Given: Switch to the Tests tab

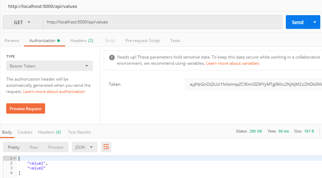Looking at the screenshot, I should (x=175, y=41).
